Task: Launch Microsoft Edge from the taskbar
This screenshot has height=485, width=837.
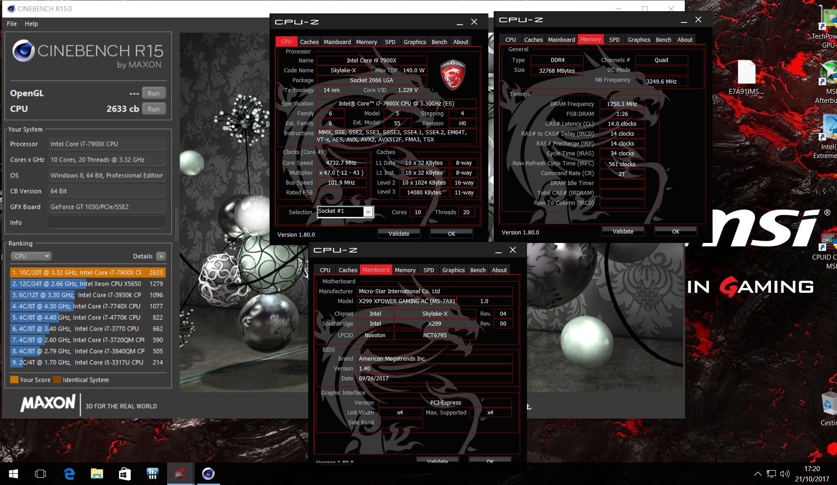Action: tap(69, 474)
